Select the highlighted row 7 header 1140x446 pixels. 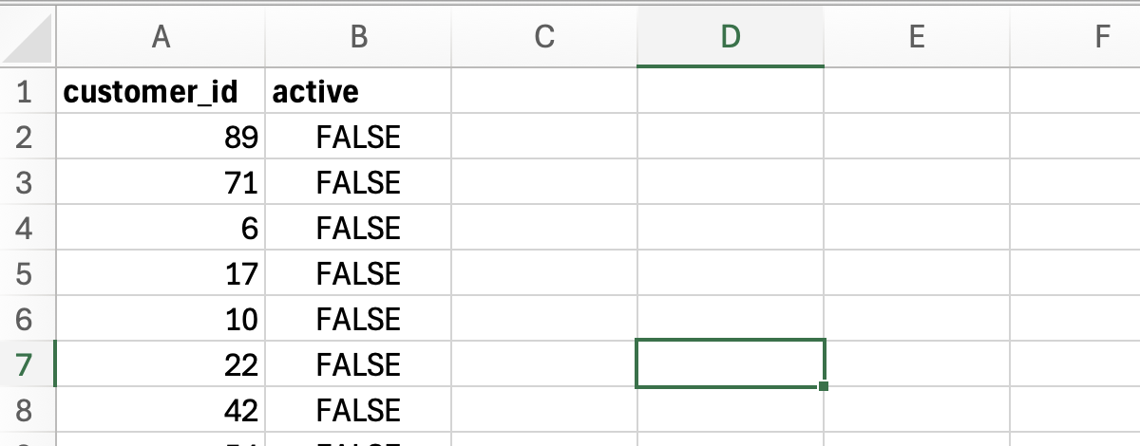26,365
